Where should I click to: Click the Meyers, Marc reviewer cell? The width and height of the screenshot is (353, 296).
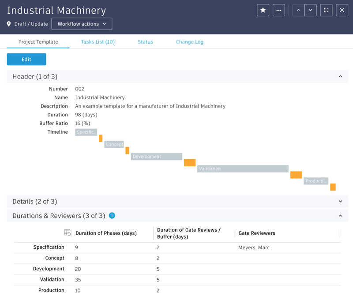point(254,247)
